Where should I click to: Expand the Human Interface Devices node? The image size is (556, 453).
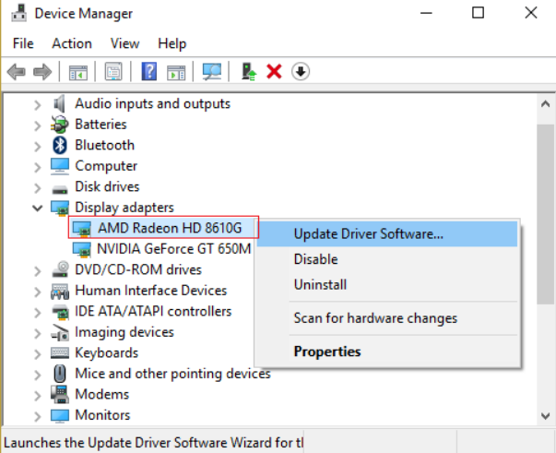point(38,292)
